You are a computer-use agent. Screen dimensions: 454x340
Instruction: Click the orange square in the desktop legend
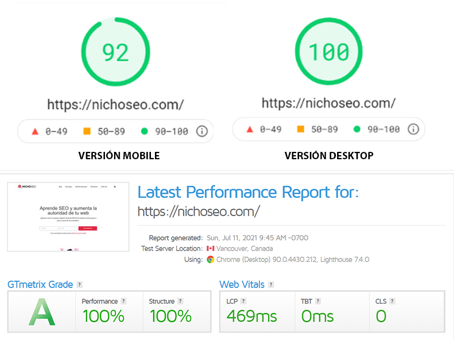tap(301, 129)
